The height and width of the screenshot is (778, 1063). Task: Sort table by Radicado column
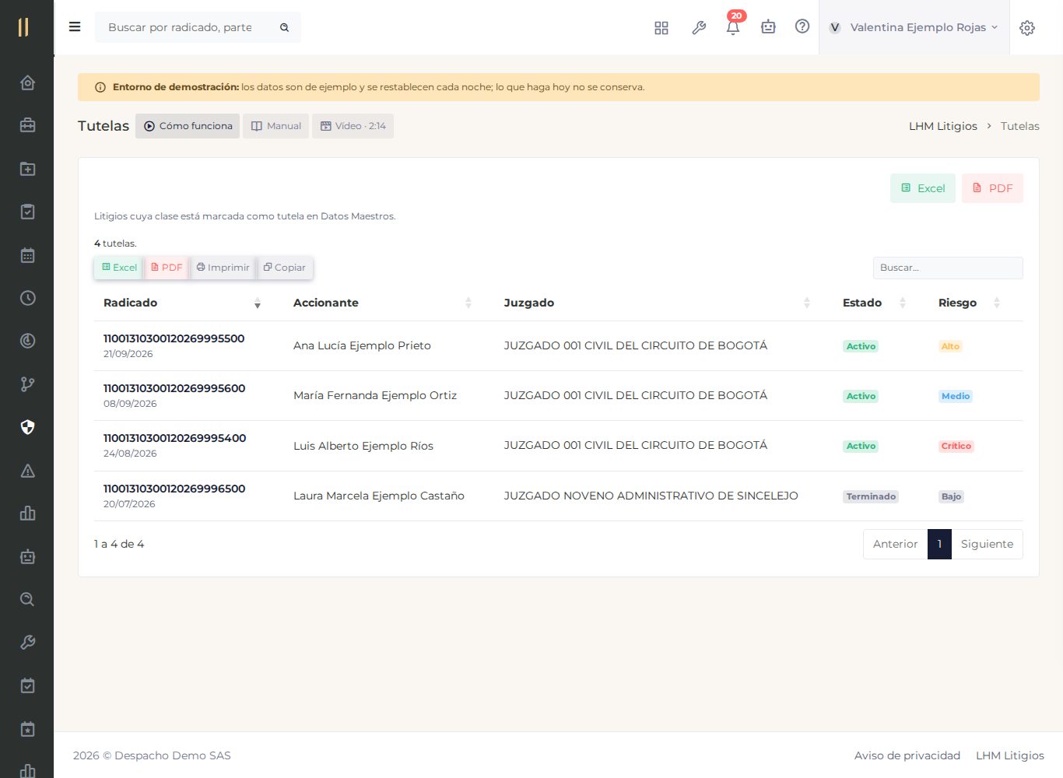coord(181,303)
